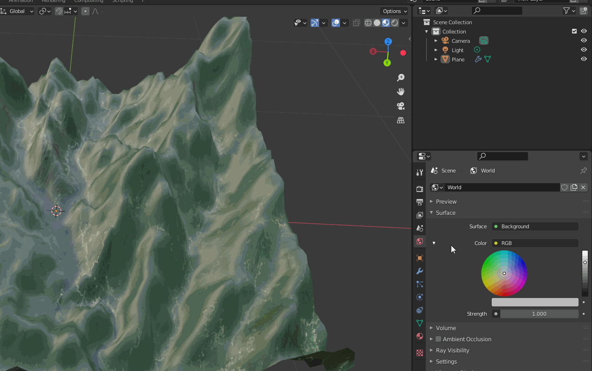Image resolution: width=592 pixels, height=371 pixels.
Task: Toggle proportional editing button
Action: [85, 11]
